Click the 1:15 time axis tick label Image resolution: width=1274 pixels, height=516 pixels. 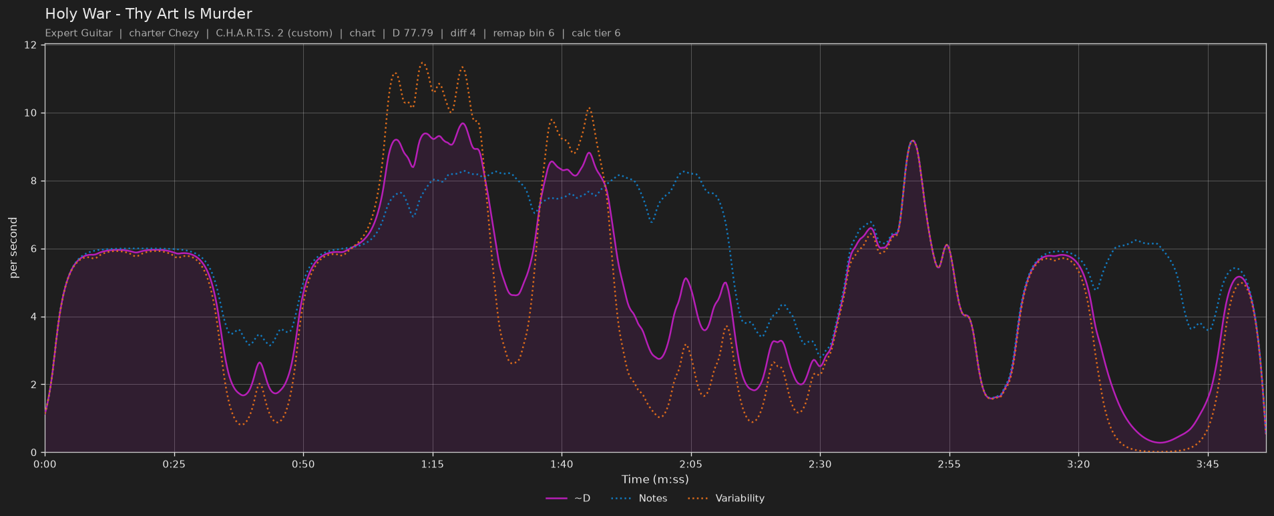[x=433, y=464]
